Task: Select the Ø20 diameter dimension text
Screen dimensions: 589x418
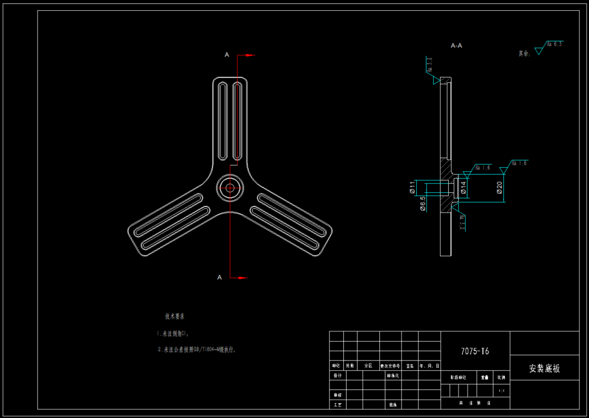Action: coord(499,188)
